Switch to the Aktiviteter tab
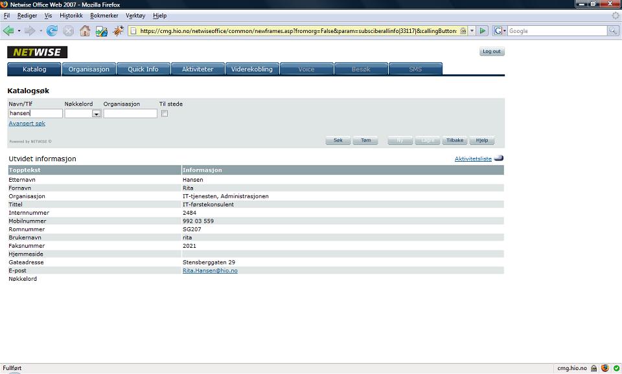 [198, 69]
